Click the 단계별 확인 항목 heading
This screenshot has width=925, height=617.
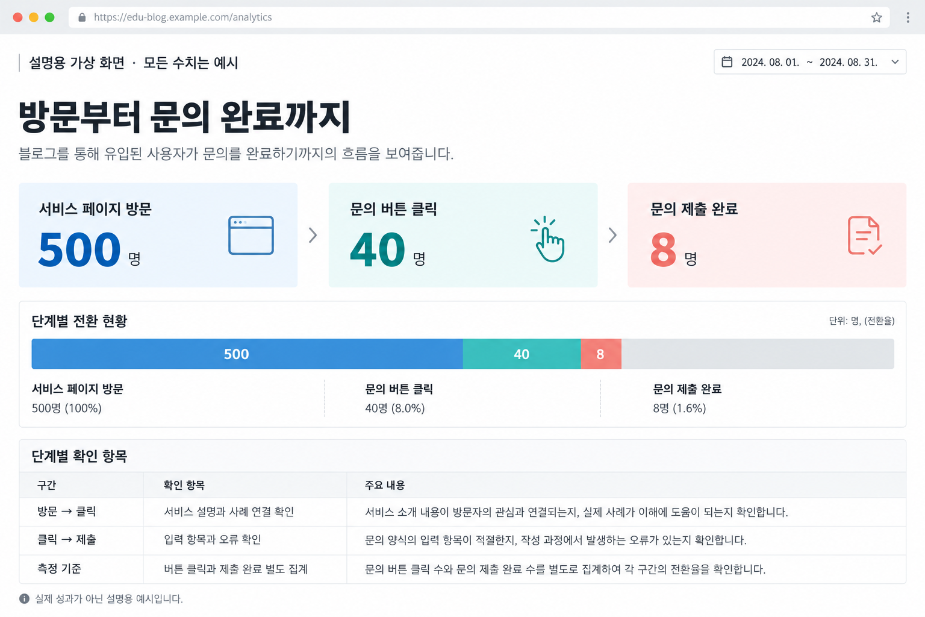pos(79,456)
